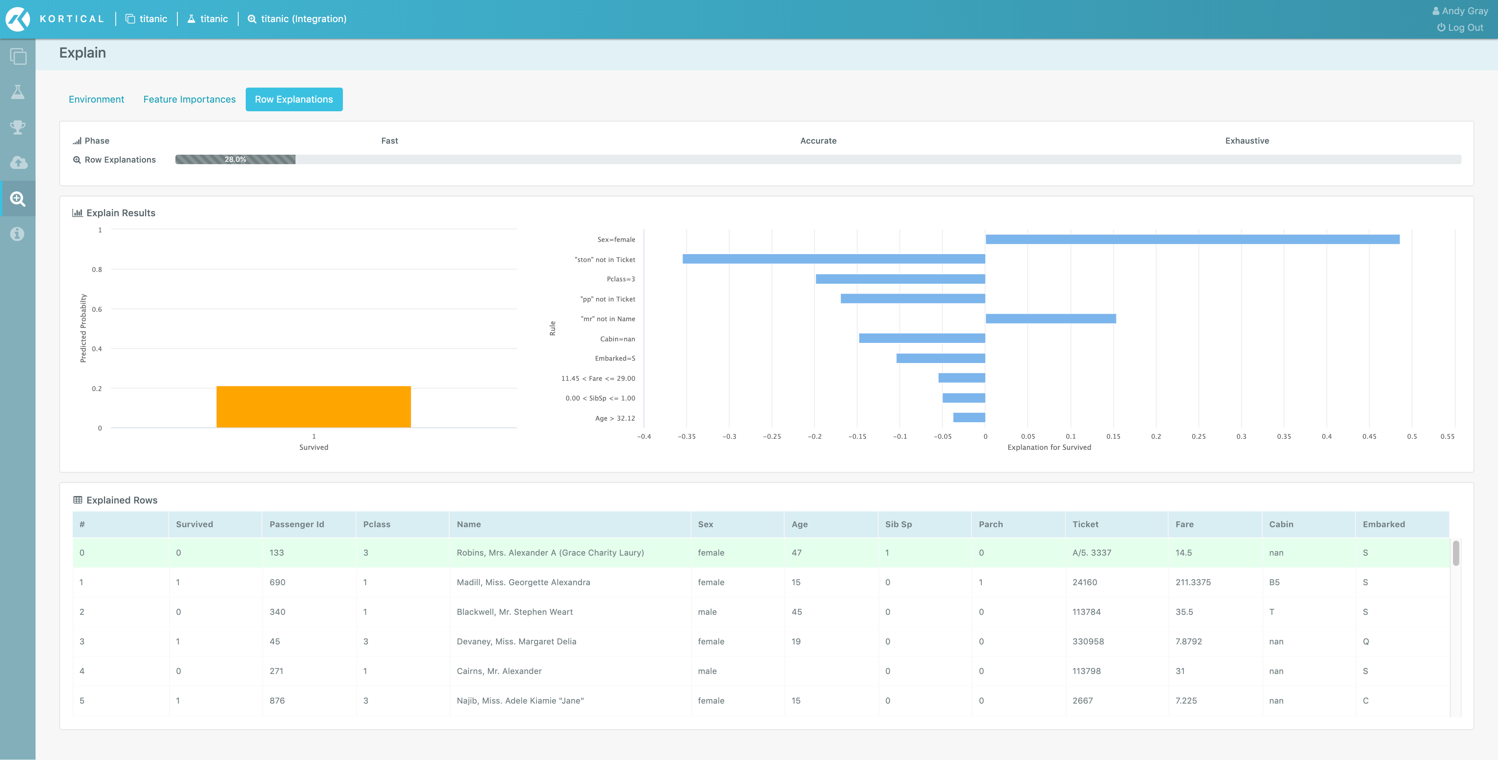Switch to the Feature Importances tab

(x=190, y=99)
